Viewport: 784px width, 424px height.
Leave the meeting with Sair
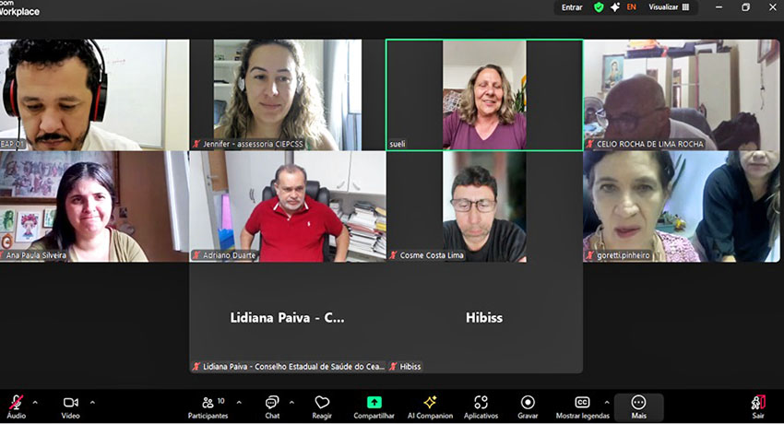(x=758, y=406)
